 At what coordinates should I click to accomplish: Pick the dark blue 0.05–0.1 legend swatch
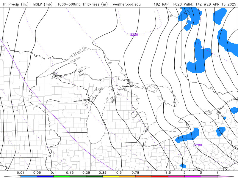coord(45,177)
